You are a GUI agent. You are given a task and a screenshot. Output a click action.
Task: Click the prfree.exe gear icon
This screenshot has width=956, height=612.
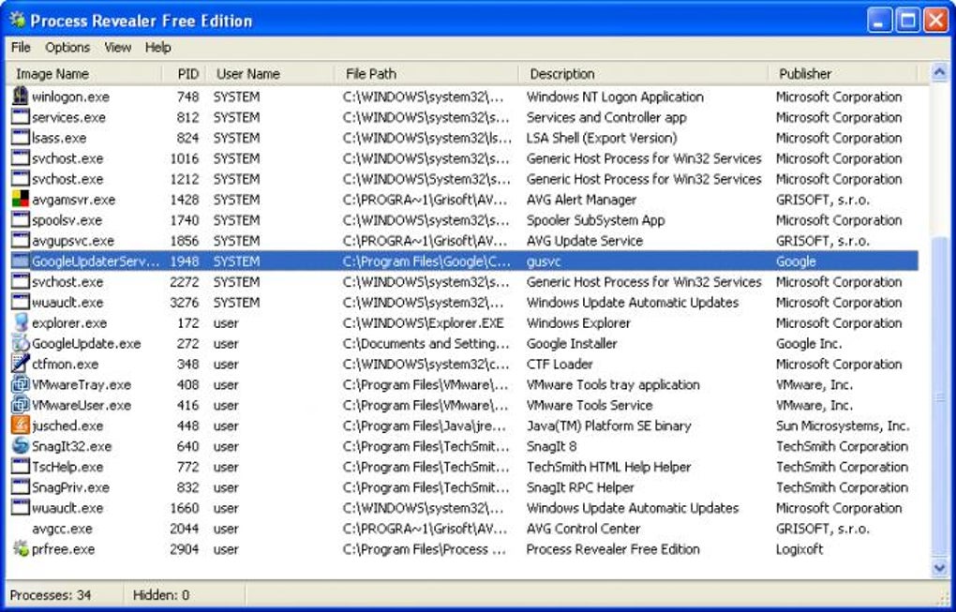(x=20, y=548)
